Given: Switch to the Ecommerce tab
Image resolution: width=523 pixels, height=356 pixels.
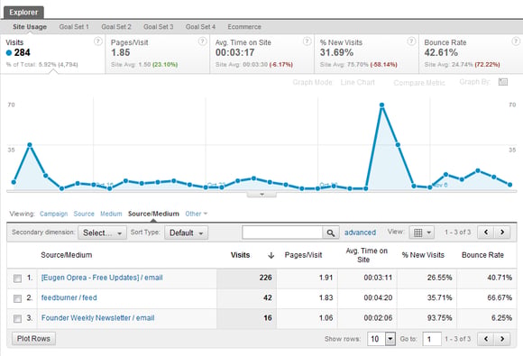Looking at the screenshot, I should pyautogui.click(x=244, y=27).
